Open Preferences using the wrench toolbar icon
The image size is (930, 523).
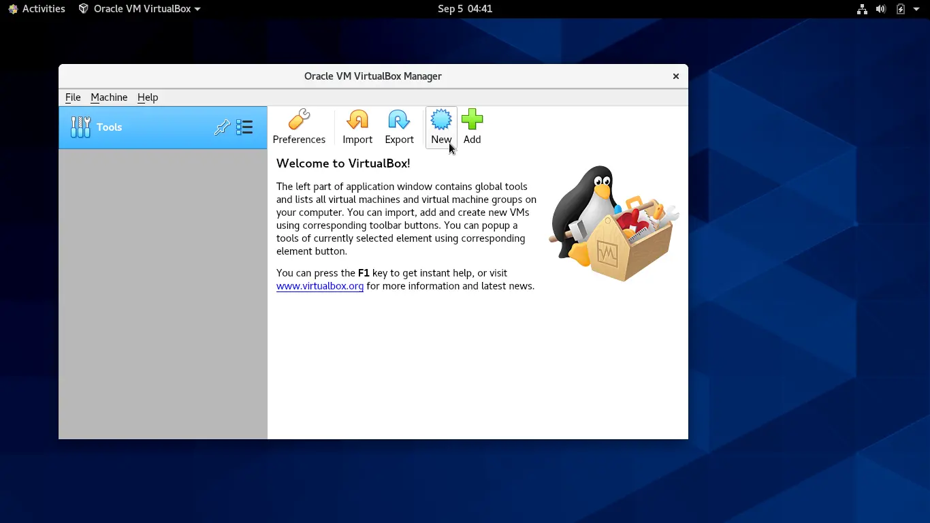[299, 127]
